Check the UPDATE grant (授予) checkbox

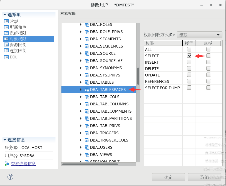click(189, 75)
